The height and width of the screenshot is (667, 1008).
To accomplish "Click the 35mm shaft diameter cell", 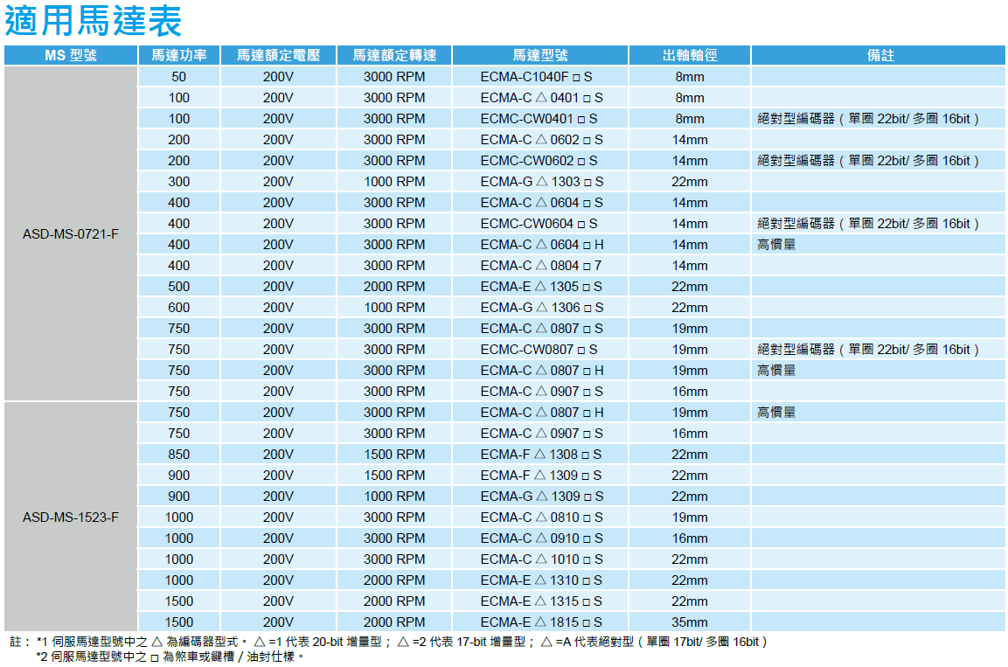I will tap(689, 622).
